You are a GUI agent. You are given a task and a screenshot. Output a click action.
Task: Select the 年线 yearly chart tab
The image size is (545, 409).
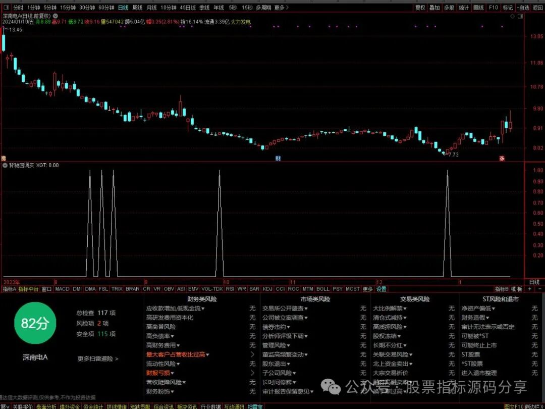click(x=219, y=7)
